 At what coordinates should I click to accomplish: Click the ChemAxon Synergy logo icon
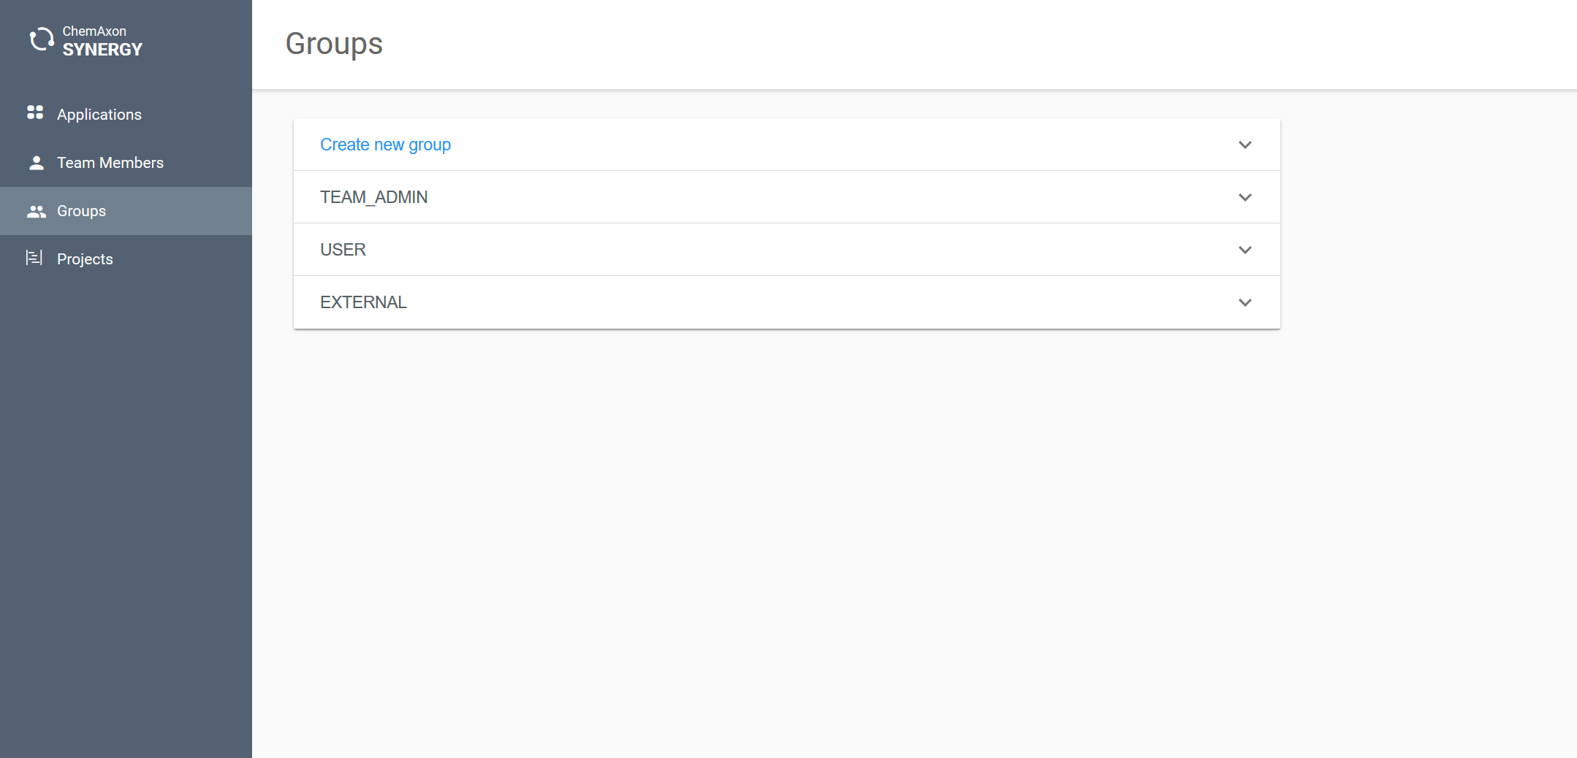pos(42,40)
